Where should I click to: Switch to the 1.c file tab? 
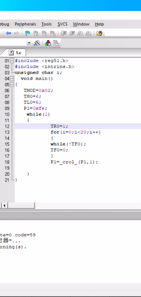pos(15,53)
